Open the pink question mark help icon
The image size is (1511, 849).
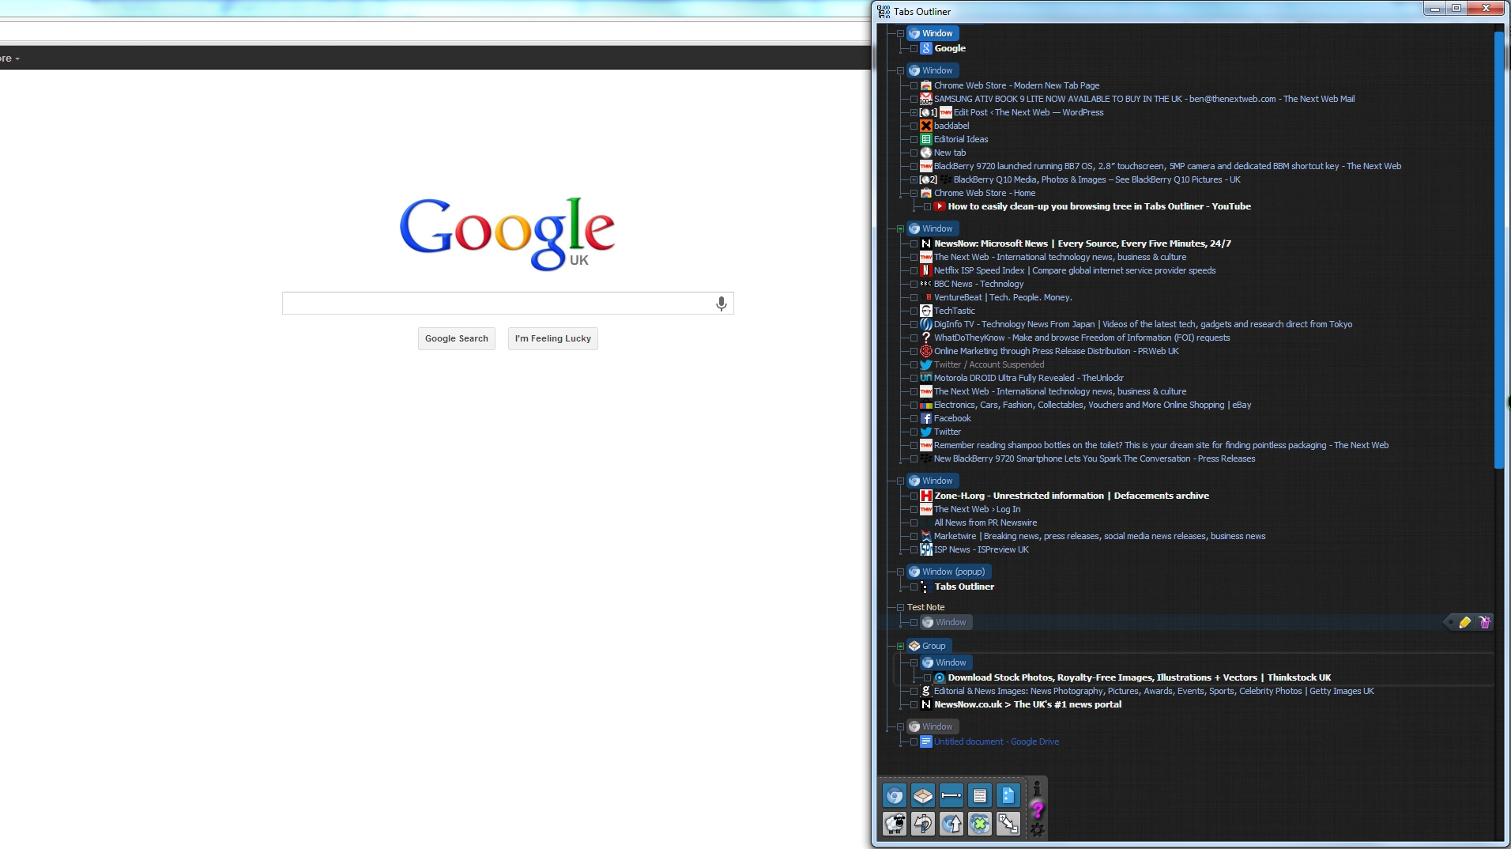pos(1037,809)
